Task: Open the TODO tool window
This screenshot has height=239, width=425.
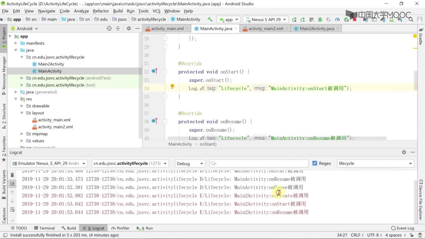Action: (19, 228)
